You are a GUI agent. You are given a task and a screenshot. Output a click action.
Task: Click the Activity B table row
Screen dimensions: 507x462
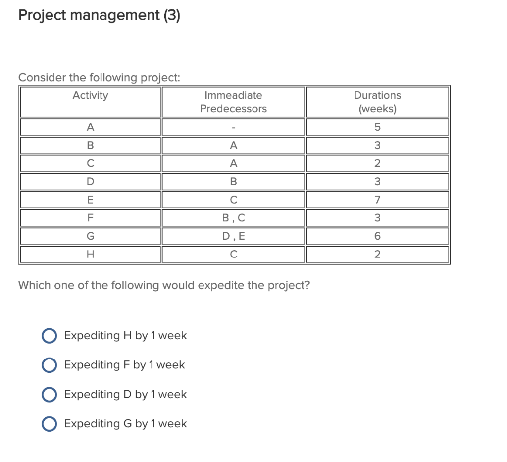(x=90, y=145)
